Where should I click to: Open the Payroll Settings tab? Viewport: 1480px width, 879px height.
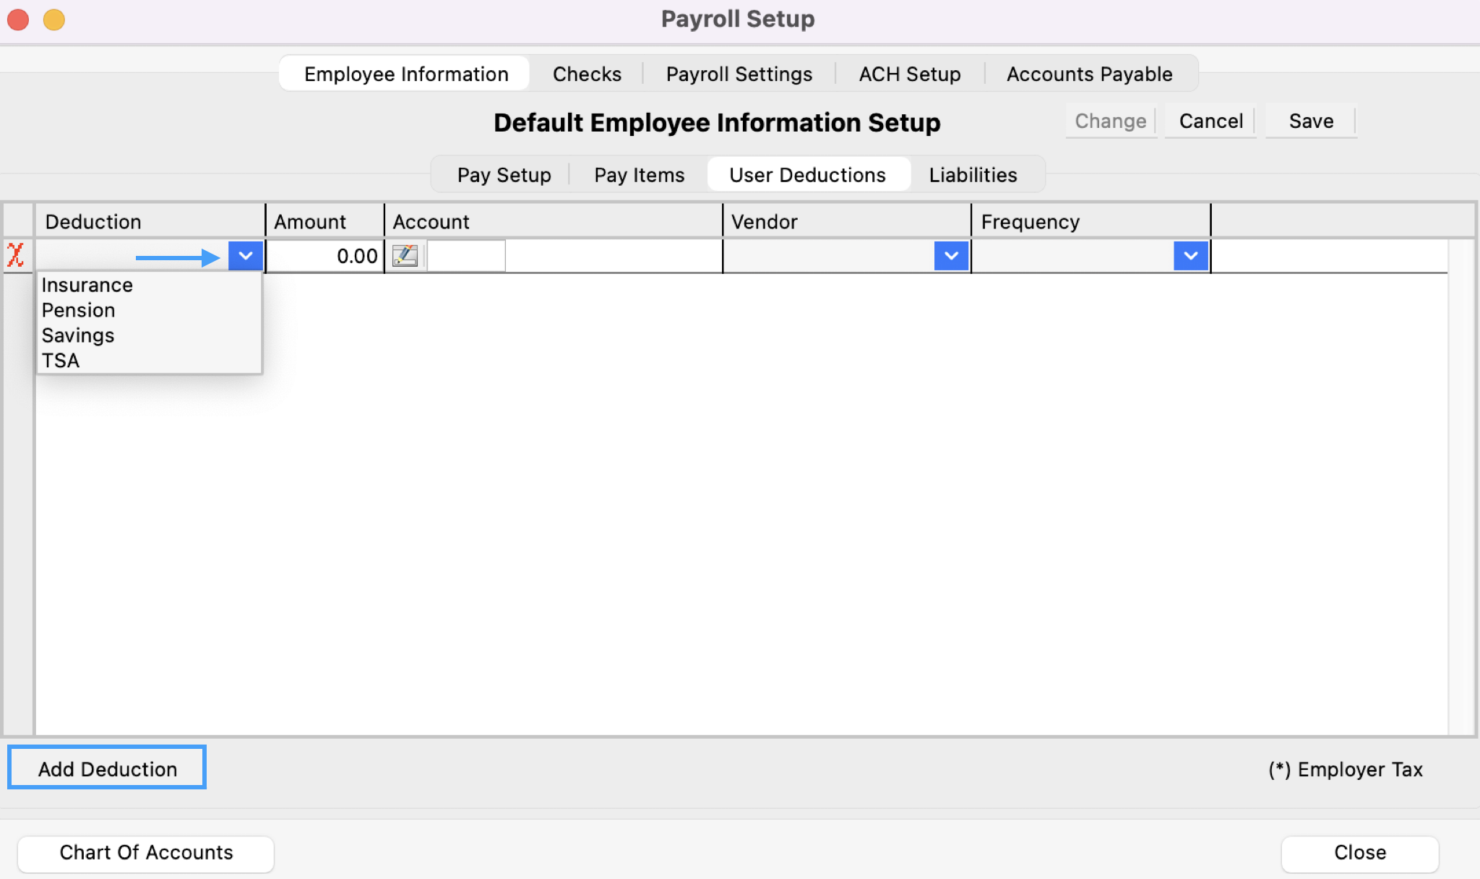pos(739,74)
